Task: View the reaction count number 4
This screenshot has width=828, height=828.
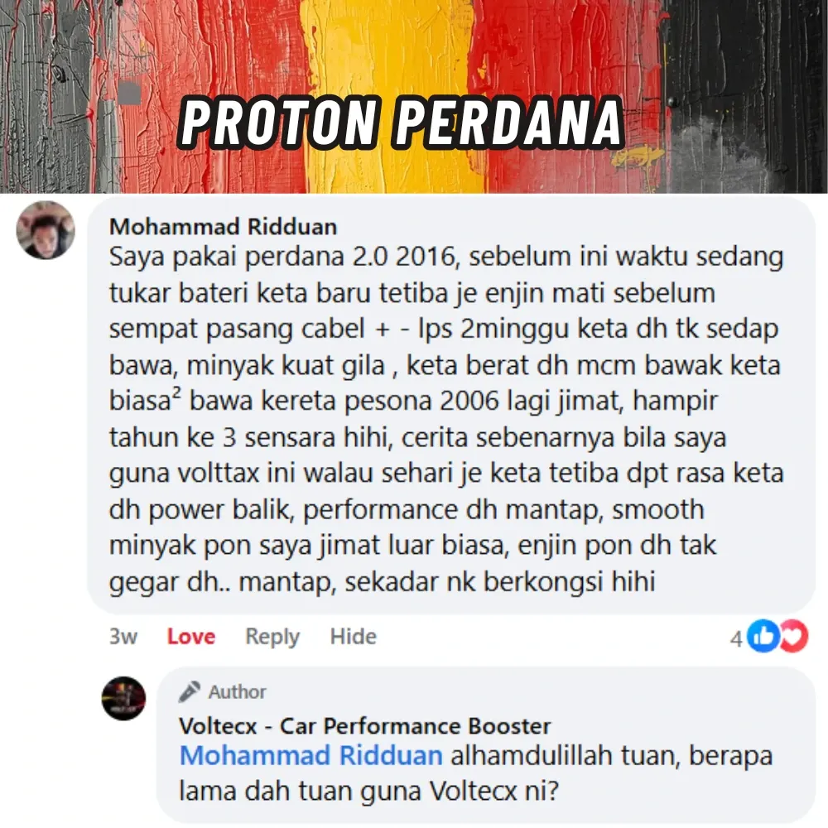Action: pyautogui.click(x=736, y=639)
